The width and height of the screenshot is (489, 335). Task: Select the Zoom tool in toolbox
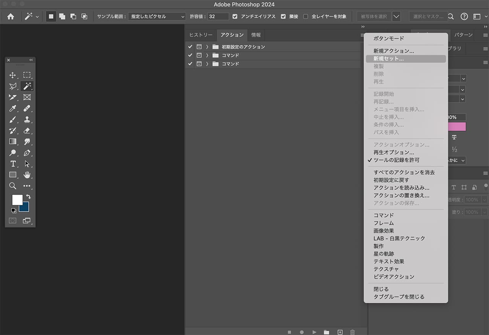13,186
